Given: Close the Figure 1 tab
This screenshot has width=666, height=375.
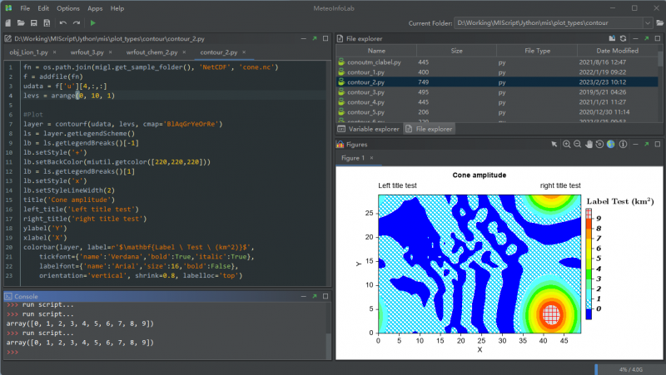Looking at the screenshot, I should pyautogui.click(x=371, y=157).
